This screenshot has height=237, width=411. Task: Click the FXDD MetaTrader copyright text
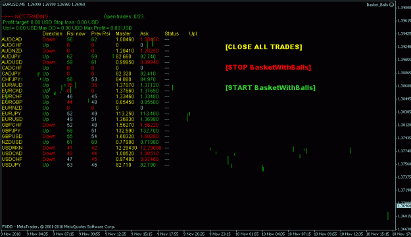59,226
